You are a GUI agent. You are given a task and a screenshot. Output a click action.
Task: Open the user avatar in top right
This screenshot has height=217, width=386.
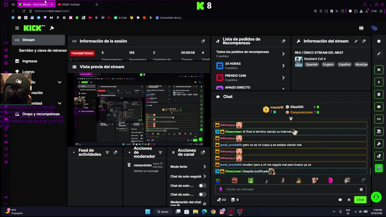374,28
